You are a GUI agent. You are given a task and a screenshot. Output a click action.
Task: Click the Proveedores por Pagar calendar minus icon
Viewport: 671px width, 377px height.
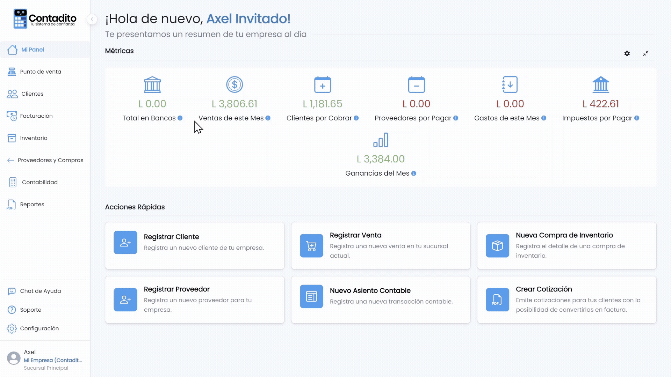tap(417, 84)
